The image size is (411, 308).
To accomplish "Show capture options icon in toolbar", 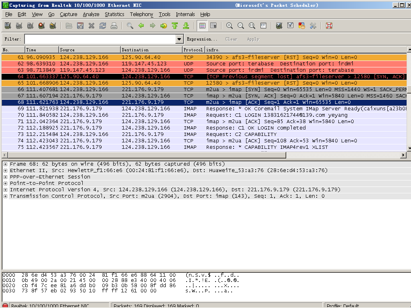I will [19, 26].
